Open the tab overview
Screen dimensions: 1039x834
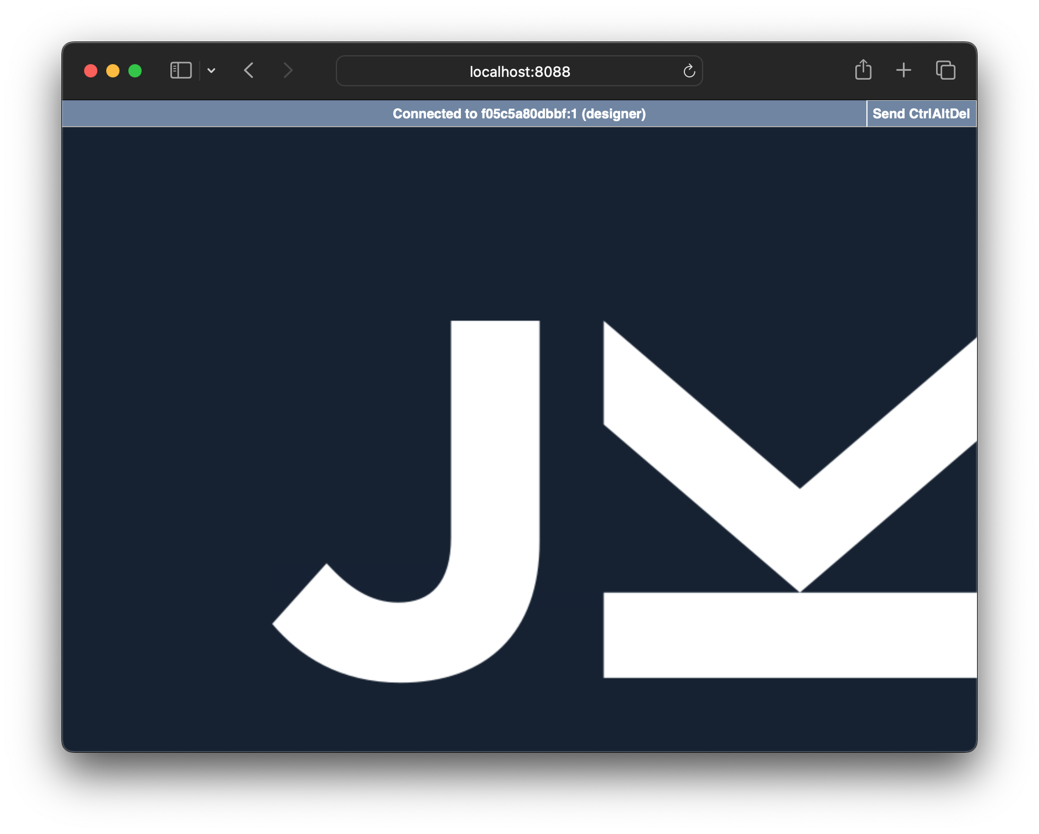click(946, 70)
